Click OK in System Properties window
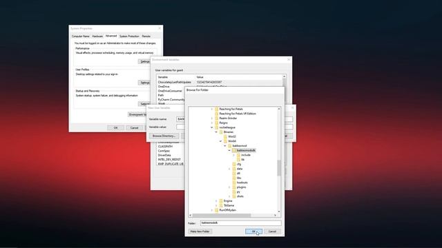442x248 pixels. coord(115,127)
